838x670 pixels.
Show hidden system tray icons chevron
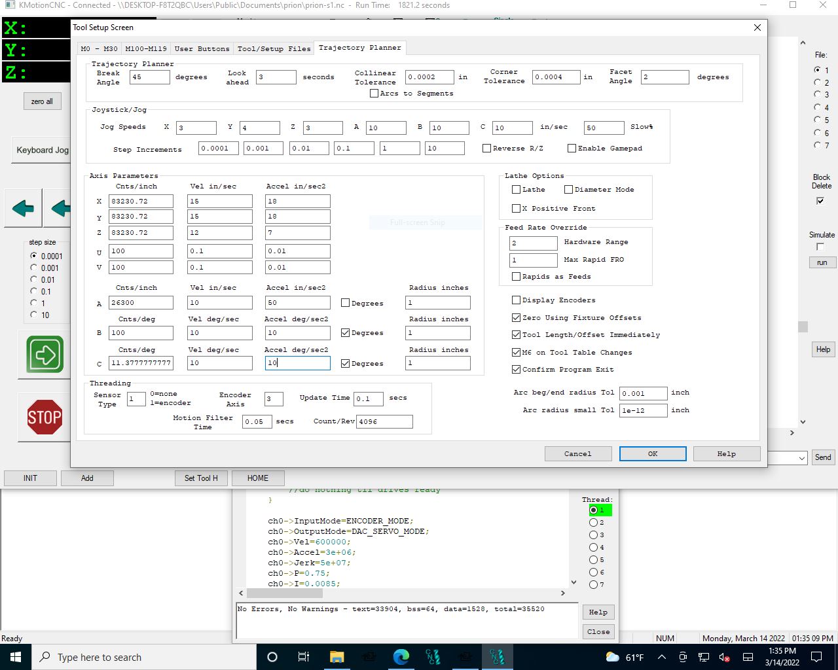(661, 657)
